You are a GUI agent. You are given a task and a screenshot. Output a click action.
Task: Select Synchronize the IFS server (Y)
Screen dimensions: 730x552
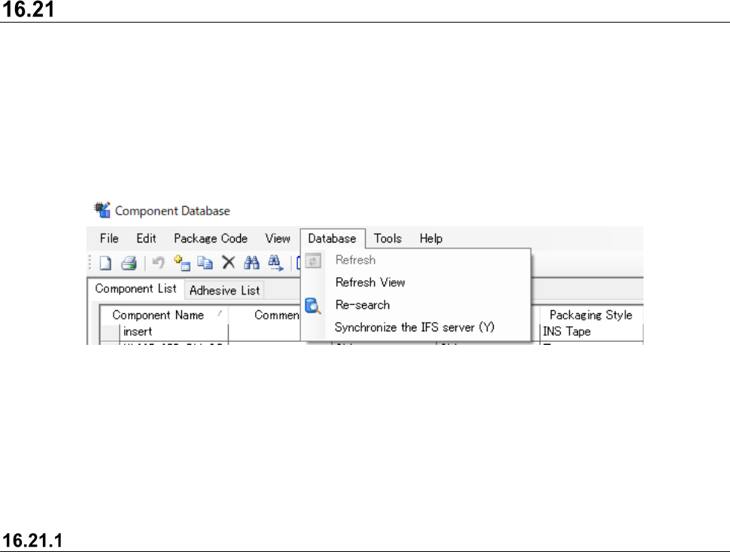(x=415, y=328)
